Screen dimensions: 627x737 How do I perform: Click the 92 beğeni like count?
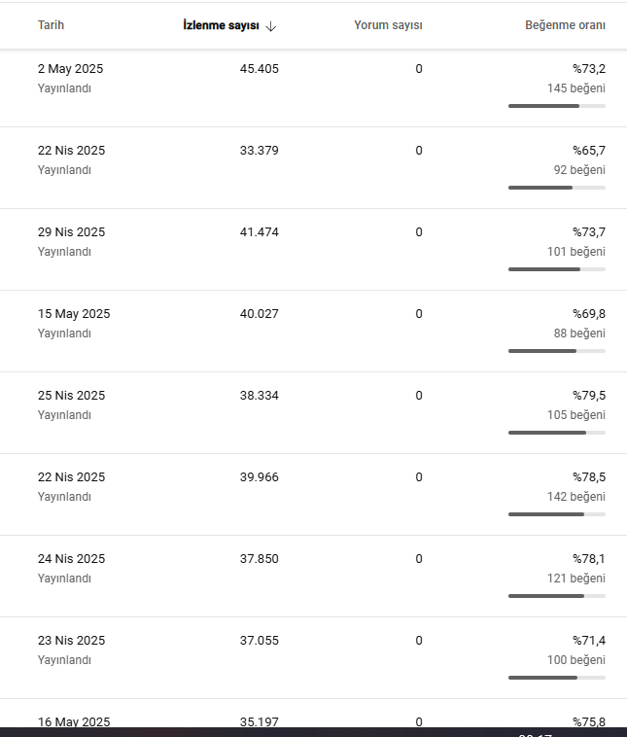579,170
